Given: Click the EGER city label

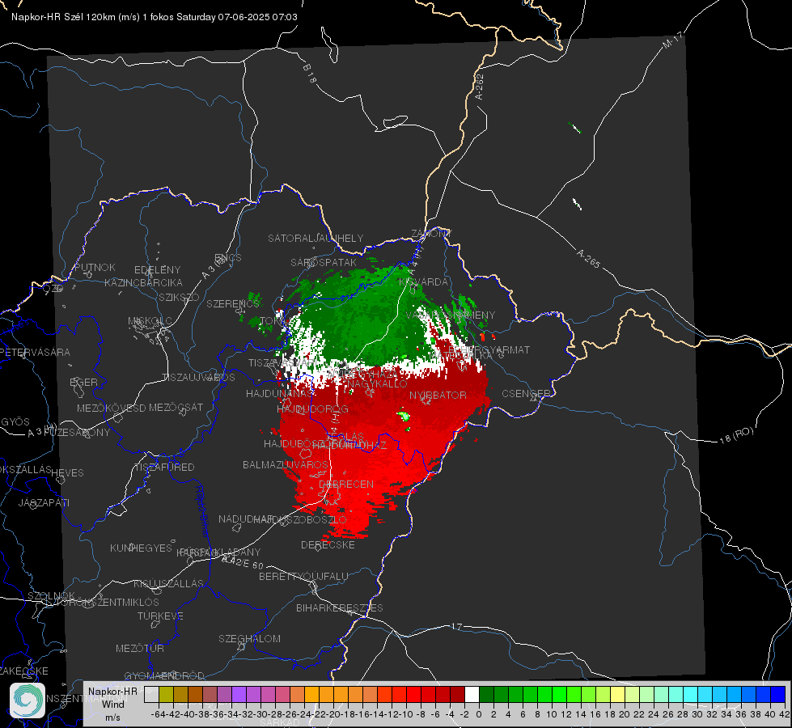Looking at the screenshot, I should point(84,382).
